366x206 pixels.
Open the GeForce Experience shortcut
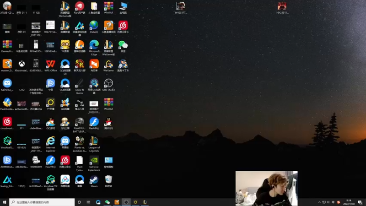click(94, 163)
